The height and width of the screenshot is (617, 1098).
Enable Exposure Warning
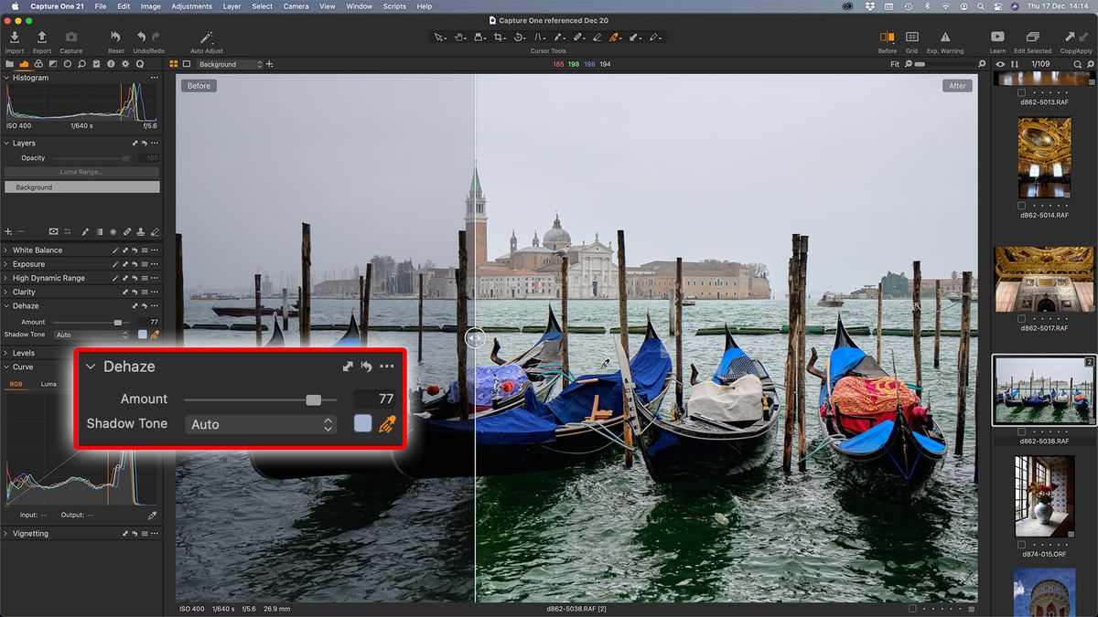click(943, 37)
